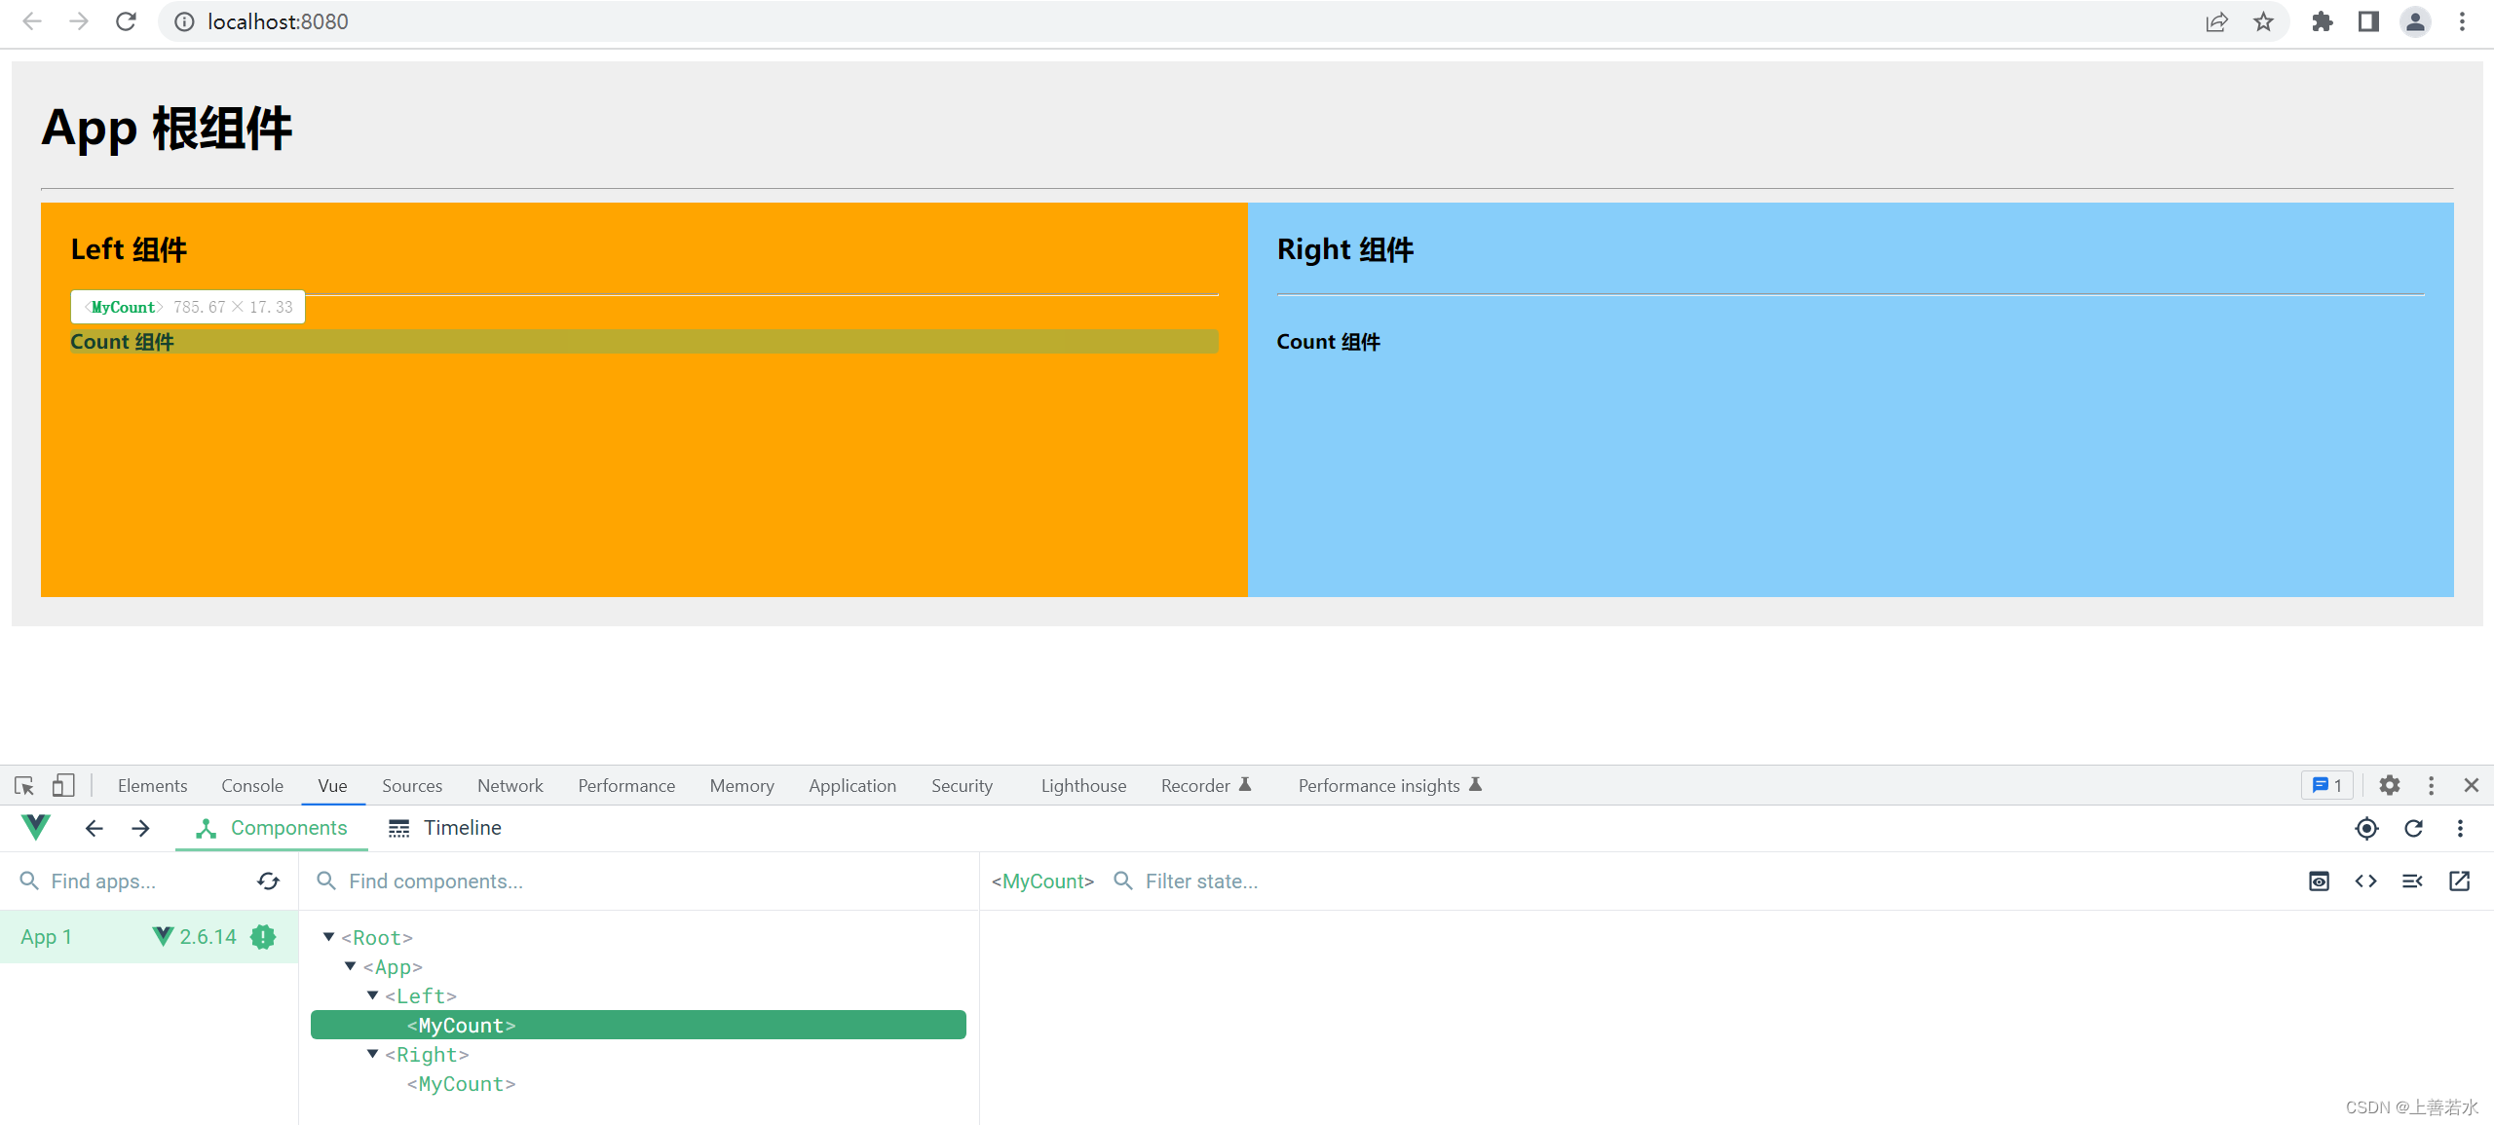Click inspect DOM code brackets icon
Viewport: 2494px width, 1125px height.
(2365, 881)
